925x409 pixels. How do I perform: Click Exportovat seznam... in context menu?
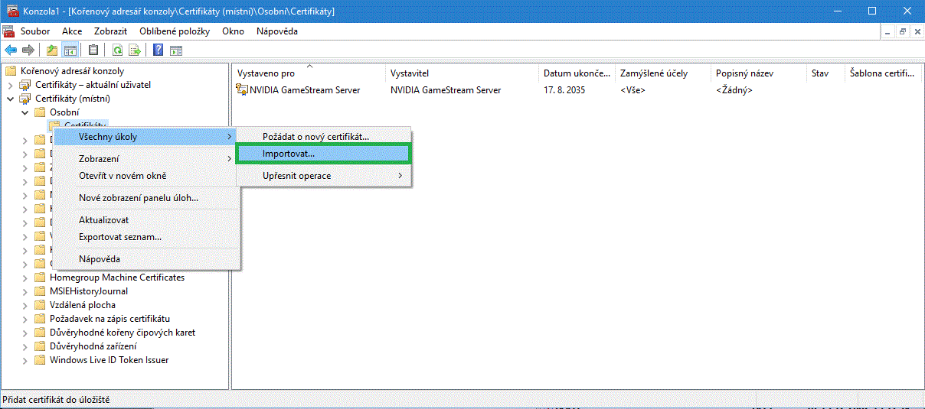coord(120,237)
